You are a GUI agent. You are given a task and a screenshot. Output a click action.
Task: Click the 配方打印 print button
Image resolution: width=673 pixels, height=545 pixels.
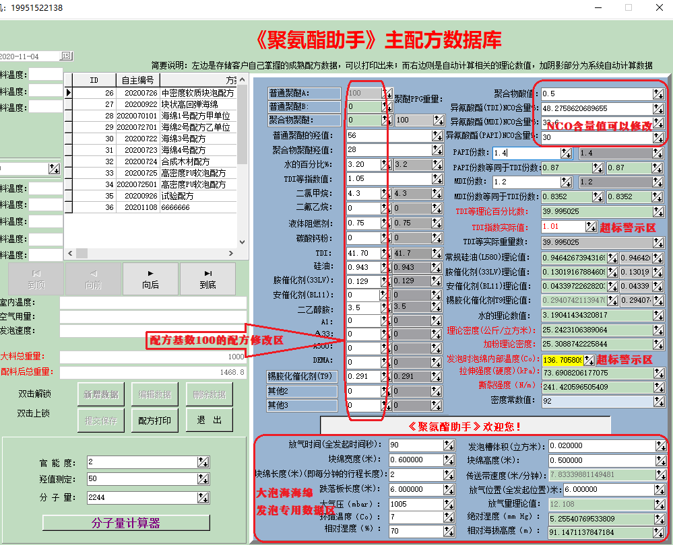[x=154, y=421]
